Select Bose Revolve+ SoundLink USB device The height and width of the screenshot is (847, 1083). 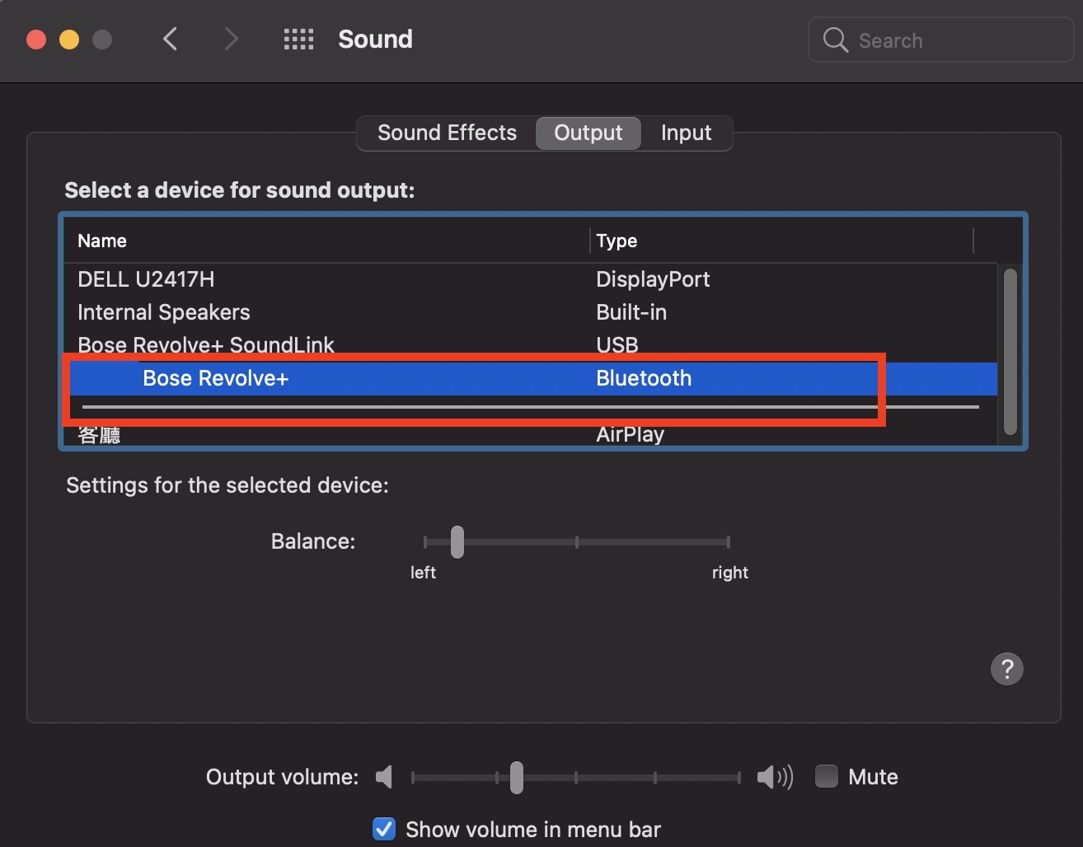pyautogui.click(x=531, y=344)
